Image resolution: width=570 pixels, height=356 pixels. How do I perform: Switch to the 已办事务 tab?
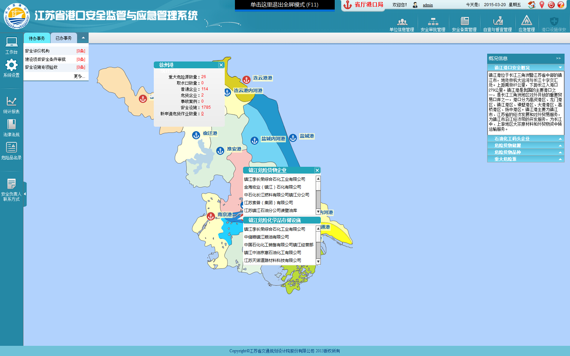click(x=63, y=38)
